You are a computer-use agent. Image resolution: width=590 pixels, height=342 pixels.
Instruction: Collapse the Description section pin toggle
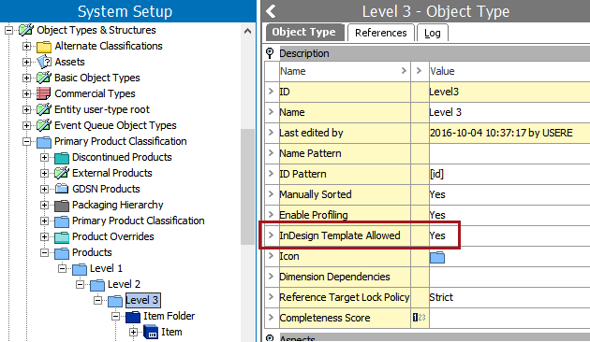[x=270, y=53]
